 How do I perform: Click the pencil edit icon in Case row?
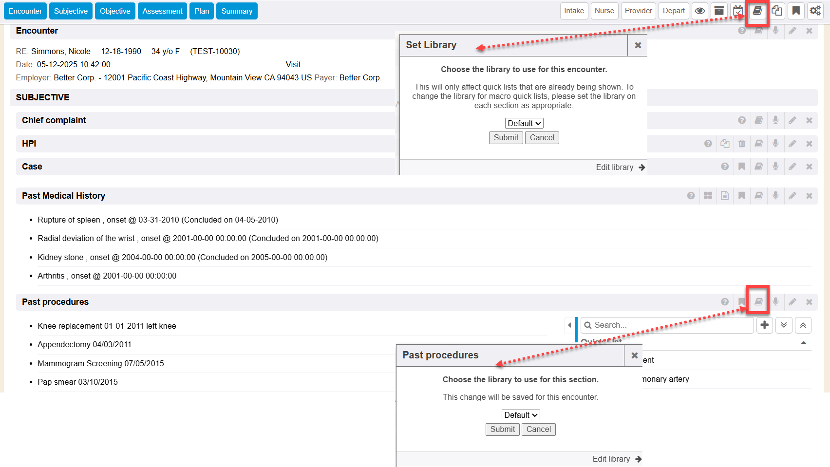[x=792, y=167]
